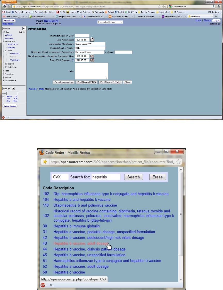Click the Immunization (CVX Code) input field
This screenshot has width=223, height=290.
82,36
